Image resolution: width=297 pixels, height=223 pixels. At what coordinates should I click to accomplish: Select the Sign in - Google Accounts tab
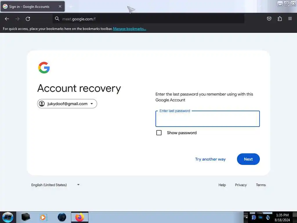click(x=32, y=6)
